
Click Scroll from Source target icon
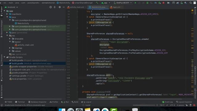50,7
